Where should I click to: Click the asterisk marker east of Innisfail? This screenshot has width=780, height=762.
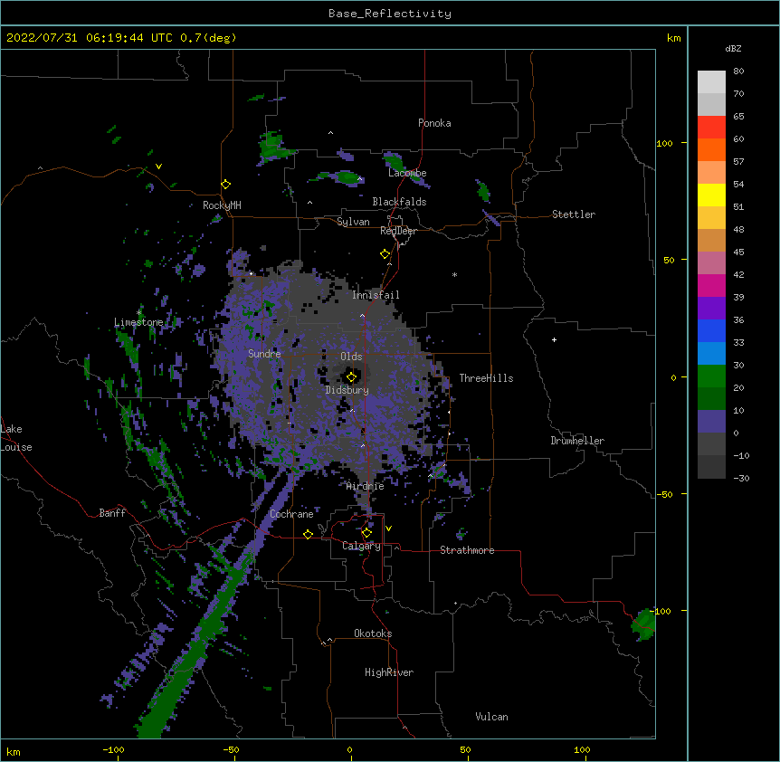pos(454,274)
